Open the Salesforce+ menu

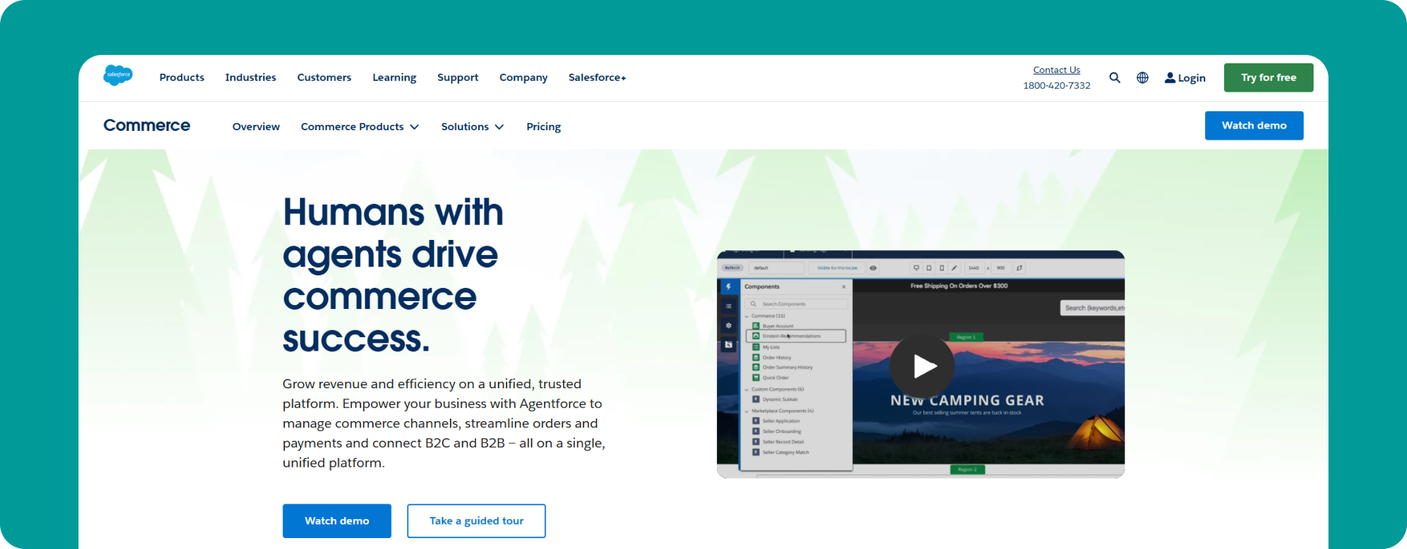[x=598, y=78]
